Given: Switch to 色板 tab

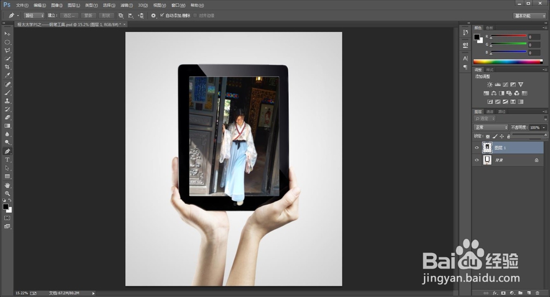Looking at the screenshot, I should [x=490, y=27].
